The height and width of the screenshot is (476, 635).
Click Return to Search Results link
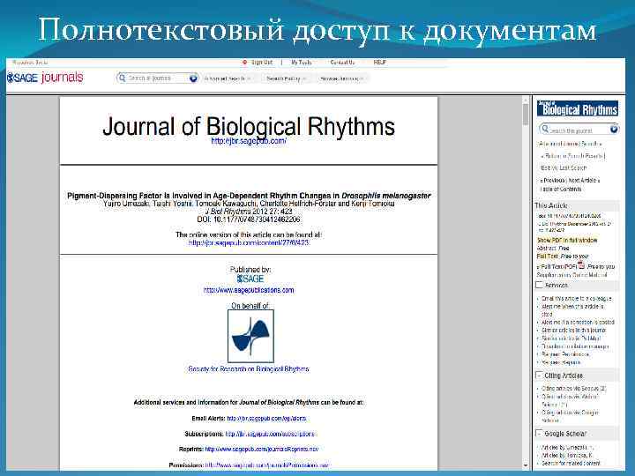coord(572,156)
